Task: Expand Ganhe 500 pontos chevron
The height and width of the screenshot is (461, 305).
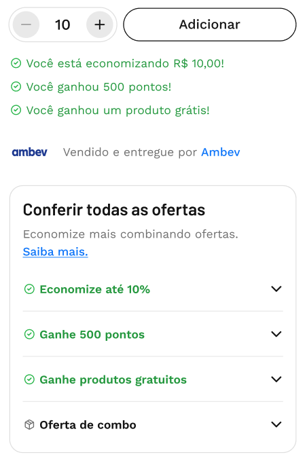Action: coord(276,334)
